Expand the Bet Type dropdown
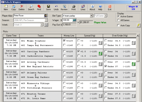The height and width of the screenshot is (102, 142). click(91, 16)
